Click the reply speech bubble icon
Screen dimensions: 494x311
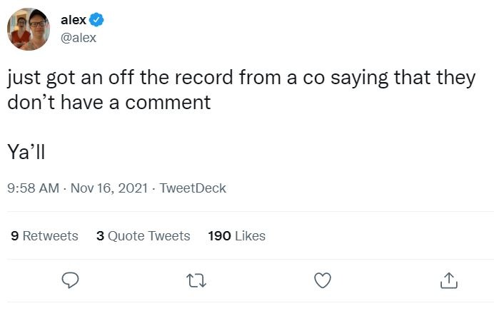pyautogui.click(x=70, y=280)
